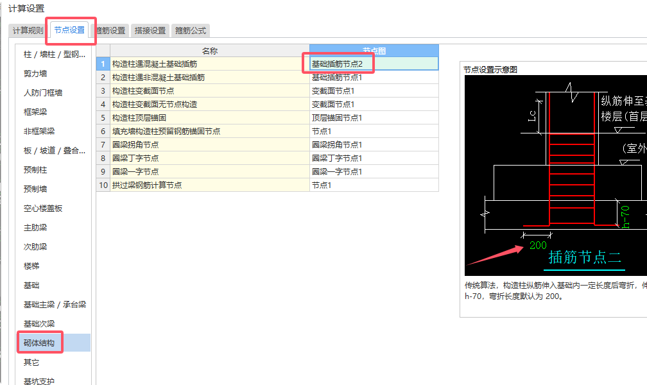This screenshot has height=385, width=647.
Task: Select row 构造柱遇混凝土基础插筋
Action: pyautogui.click(x=210, y=64)
